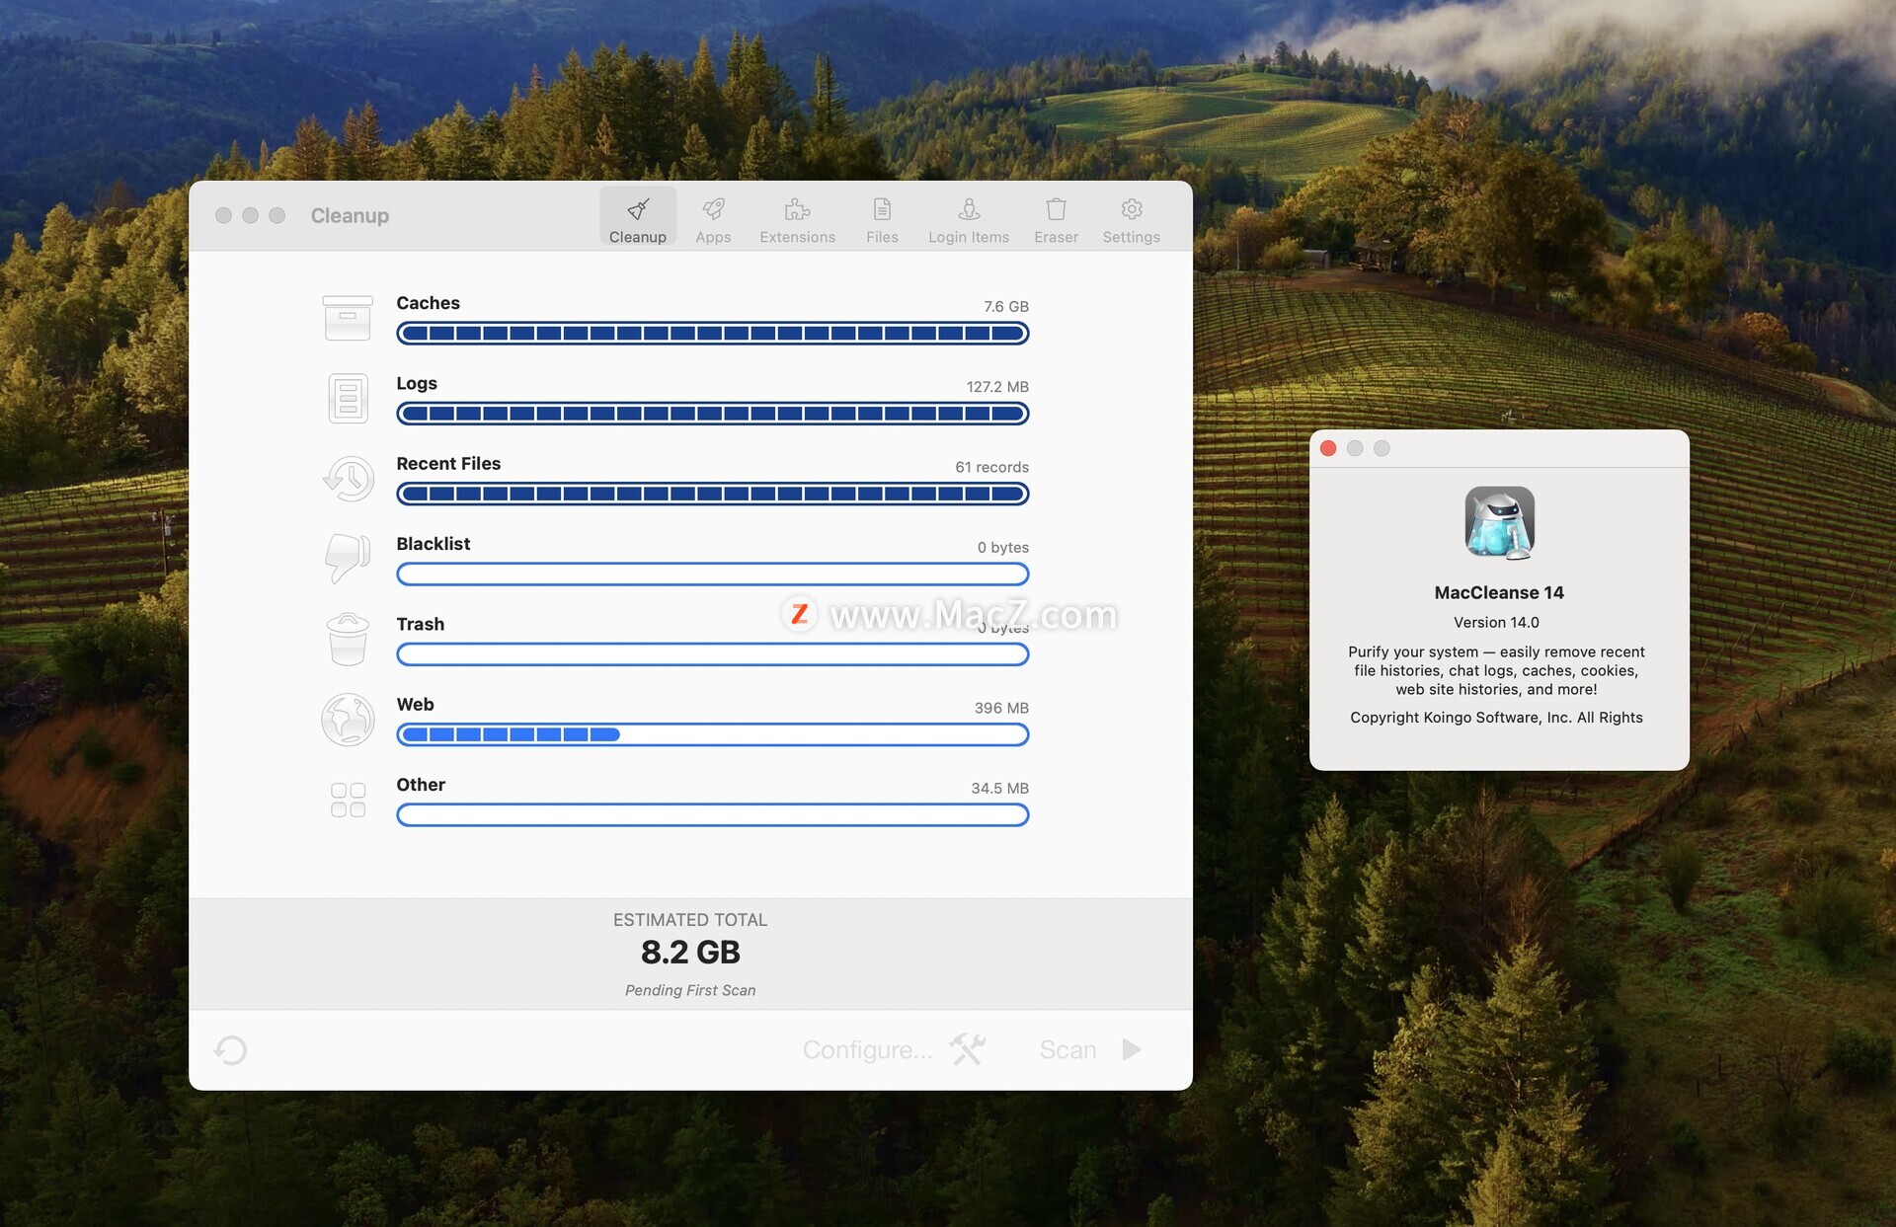1896x1227 pixels.
Task: Click the 8.2 GB estimated total
Action: pyautogui.click(x=690, y=953)
